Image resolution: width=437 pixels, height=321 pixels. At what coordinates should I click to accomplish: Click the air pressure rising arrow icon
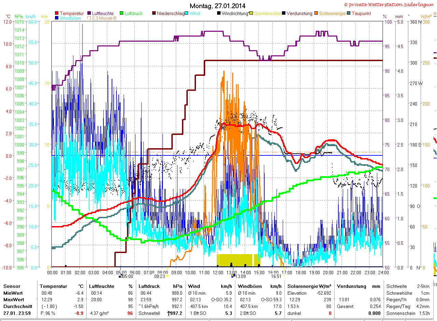168,313
